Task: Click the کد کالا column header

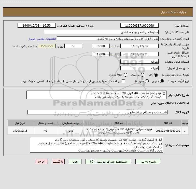Action: coord(168,123)
